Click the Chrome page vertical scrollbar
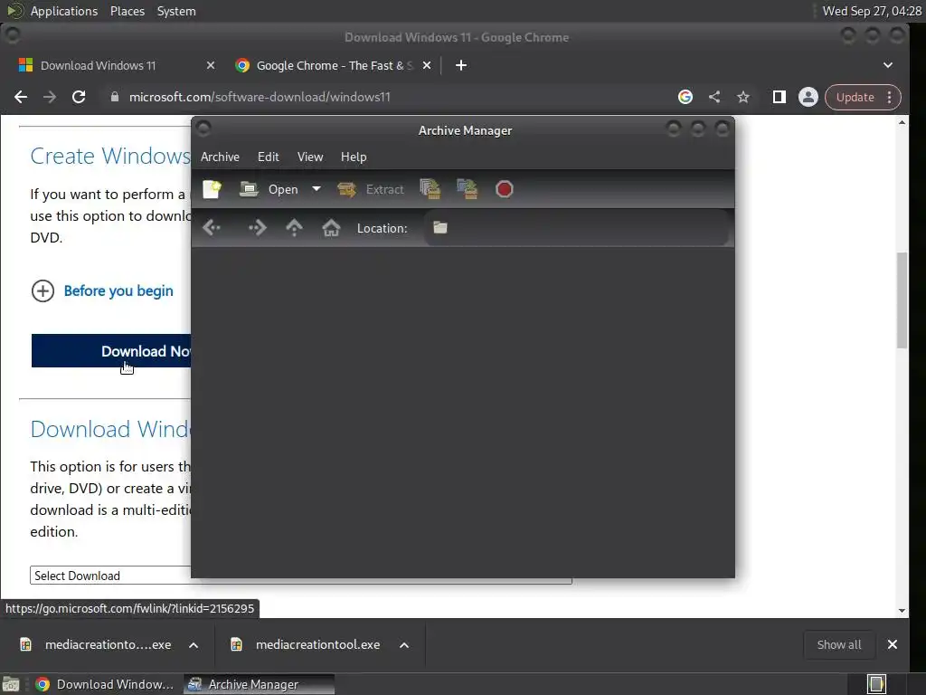The image size is (926, 695). point(902,300)
